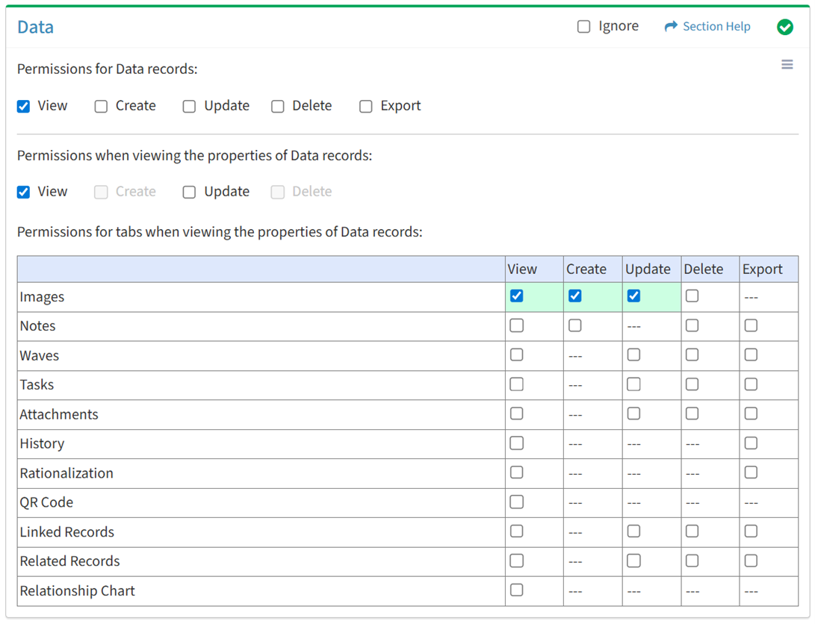Enable the Ignore checkbox
Image resolution: width=815 pixels, height=624 pixels.
pos(583,27)
